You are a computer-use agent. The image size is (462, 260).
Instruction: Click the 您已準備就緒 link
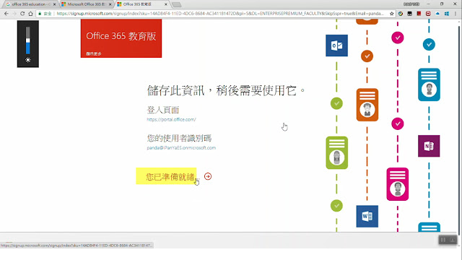(x=170, y=177)
